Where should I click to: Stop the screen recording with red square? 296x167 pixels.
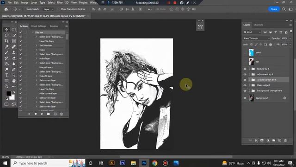[x=175, y=3]
